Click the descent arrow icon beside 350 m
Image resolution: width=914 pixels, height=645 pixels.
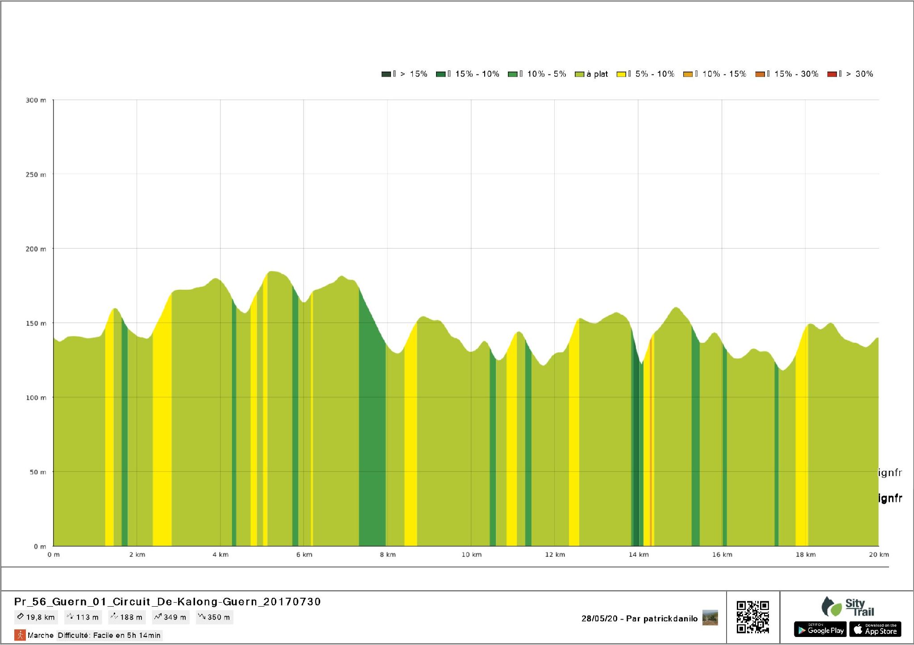202,617
